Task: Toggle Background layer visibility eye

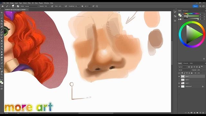Action: click(179, 87)
